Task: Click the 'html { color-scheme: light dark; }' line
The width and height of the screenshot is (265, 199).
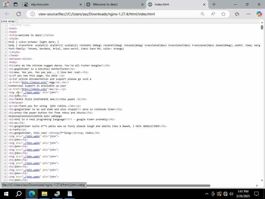Action: [x=33, y=42]
